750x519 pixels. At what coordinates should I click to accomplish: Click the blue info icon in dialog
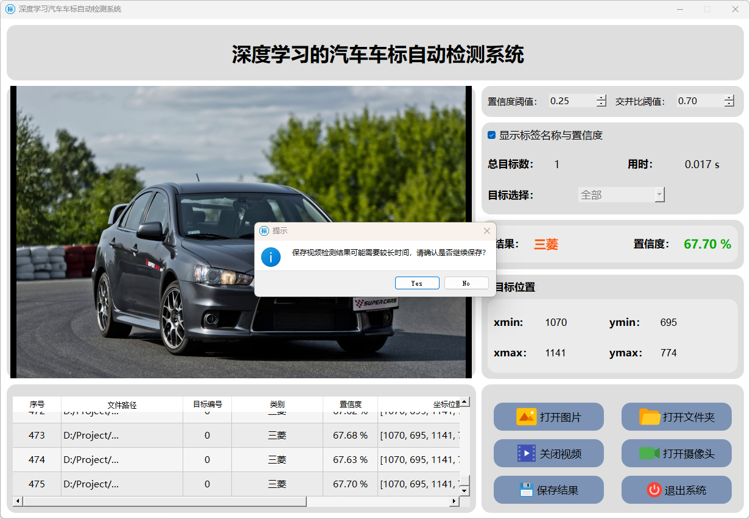[x=271, y=256]
